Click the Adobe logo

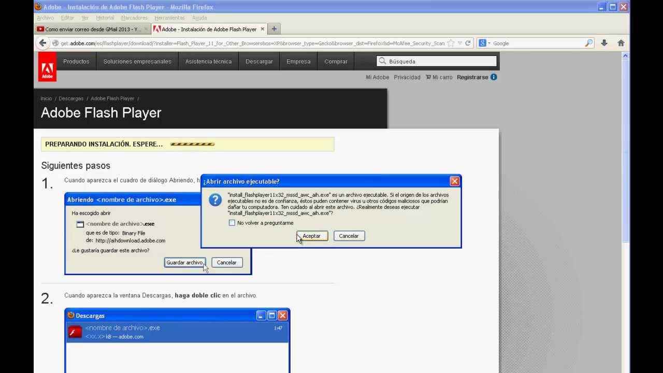[47, 67]
